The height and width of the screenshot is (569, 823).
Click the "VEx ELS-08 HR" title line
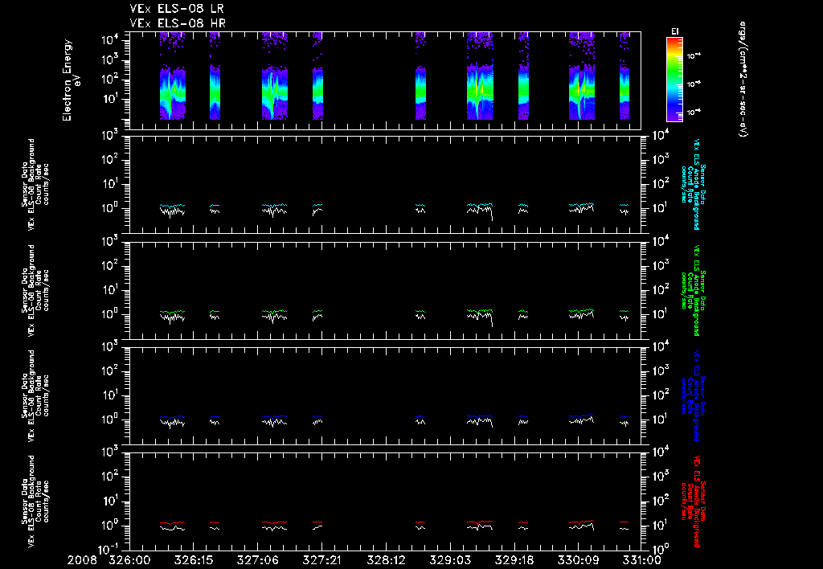(x=178, y=23)
